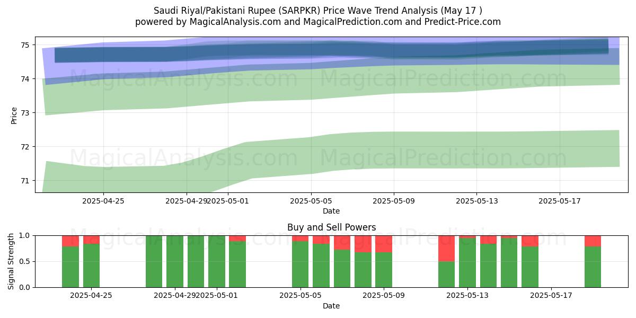The width and height of the screenshot is (636, 318).
Task: Click the dark teal trend band in the price chart
Action: (331, 51)
